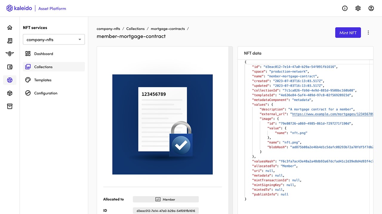The height and width of the screenshot is (214, 382).
Task: Open the external_url example.com link
Action: pos(332,114)
